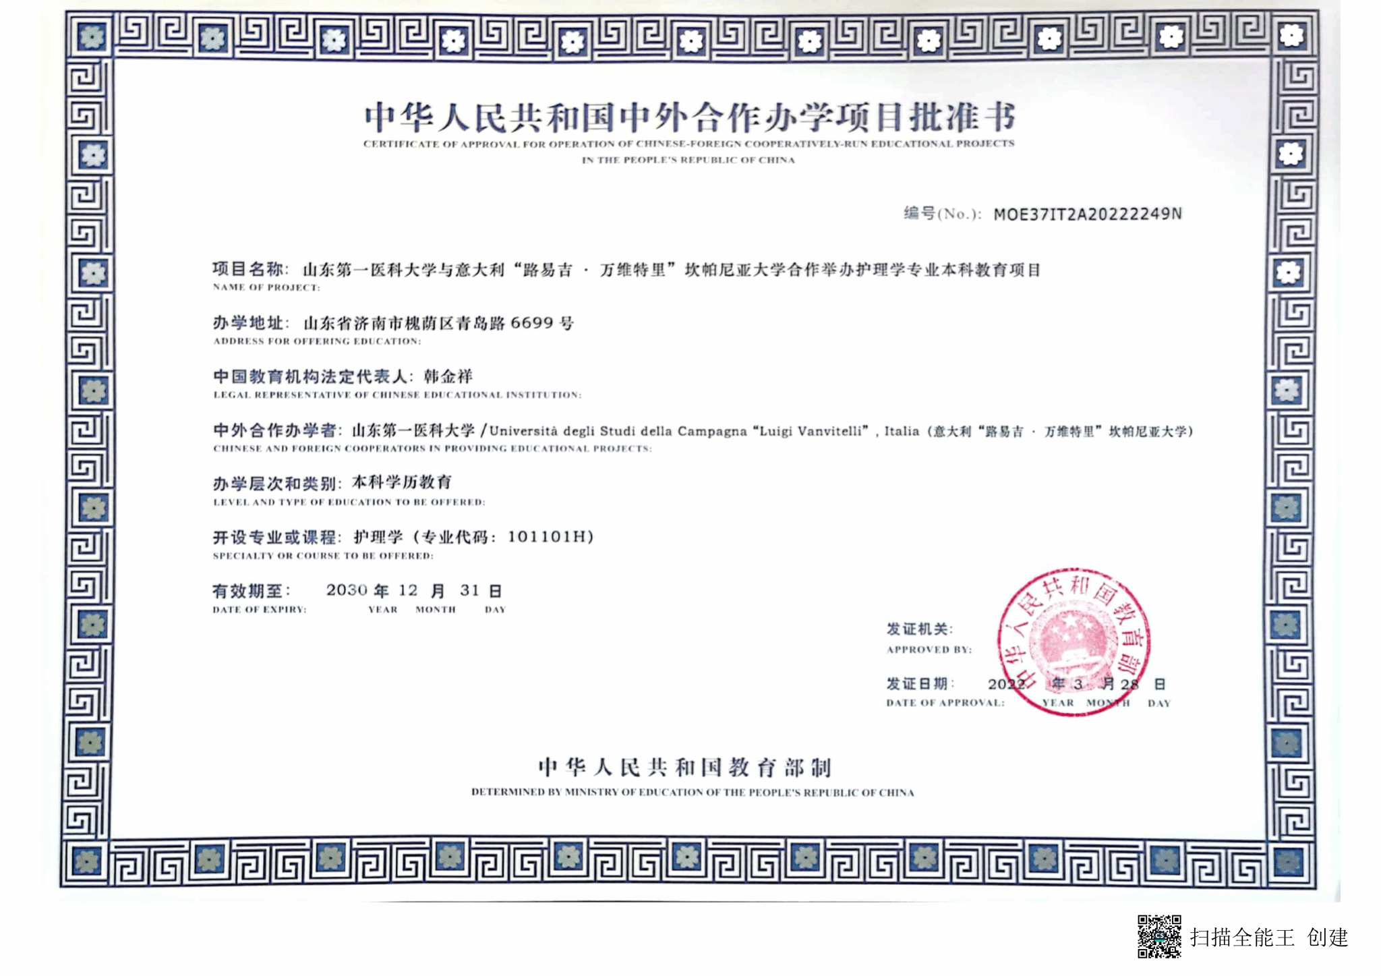Click the certificate number MOE37IT2A20222249N
The width and height of the screenshot is (1381, 976).
[x=1087, y=214]
